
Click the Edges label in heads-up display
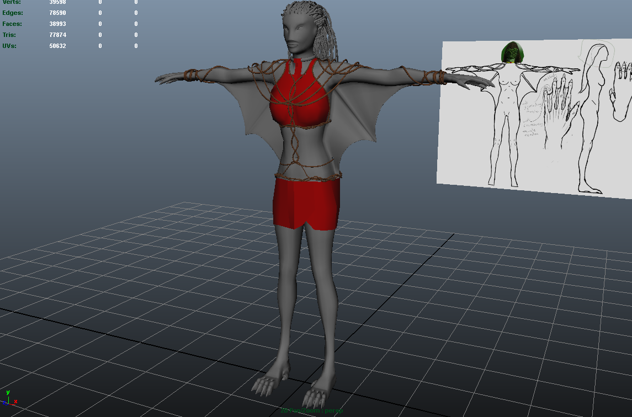pos(13,13)
